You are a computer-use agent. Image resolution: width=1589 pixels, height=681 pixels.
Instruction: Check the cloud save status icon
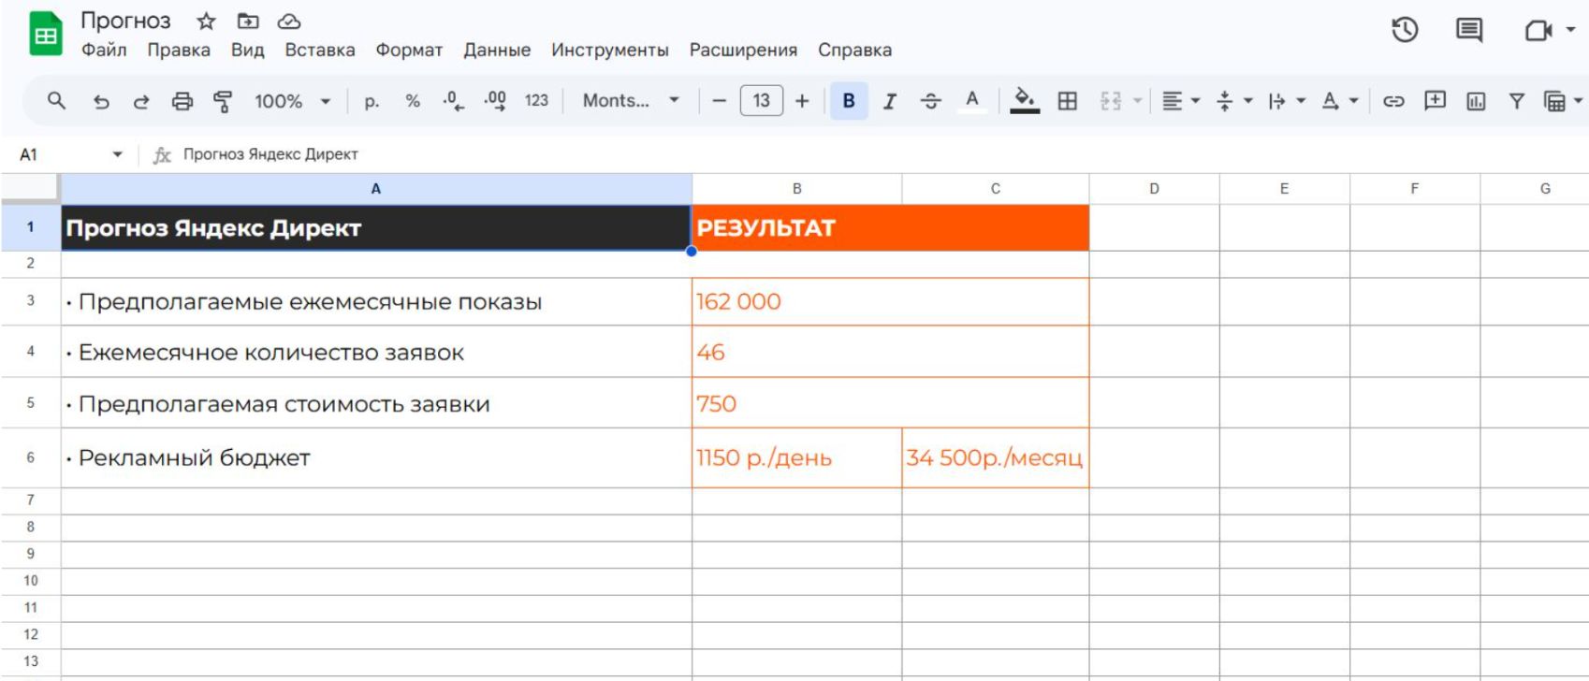click(x=289, y=22)
